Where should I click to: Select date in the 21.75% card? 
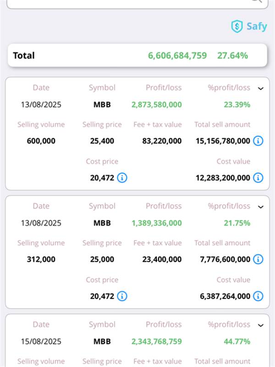[x=41, y=223]
